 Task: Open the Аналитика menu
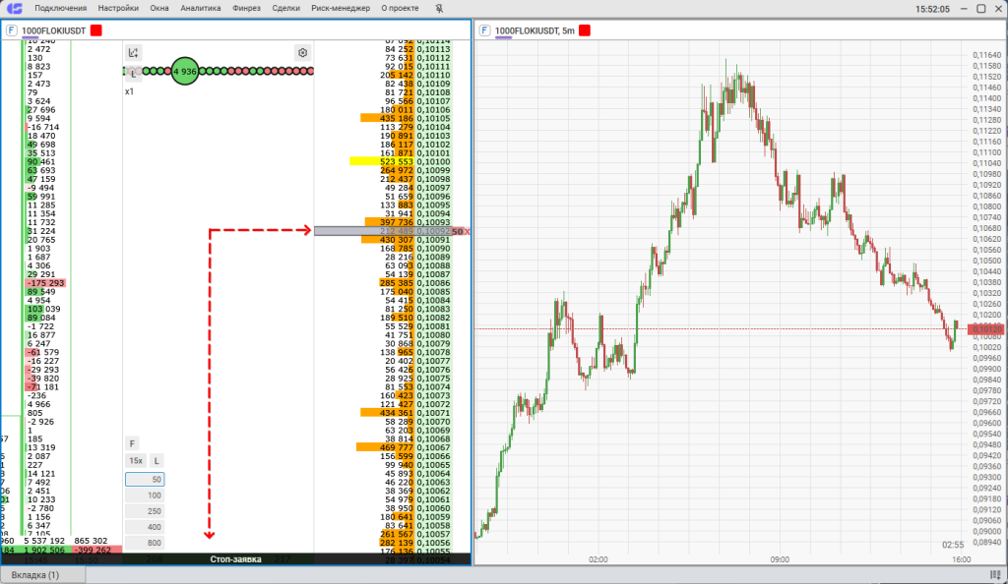point(201,8)
